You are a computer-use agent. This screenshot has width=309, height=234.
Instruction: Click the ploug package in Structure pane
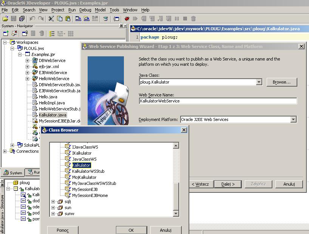pyautogui.click(x=25, y=183)
